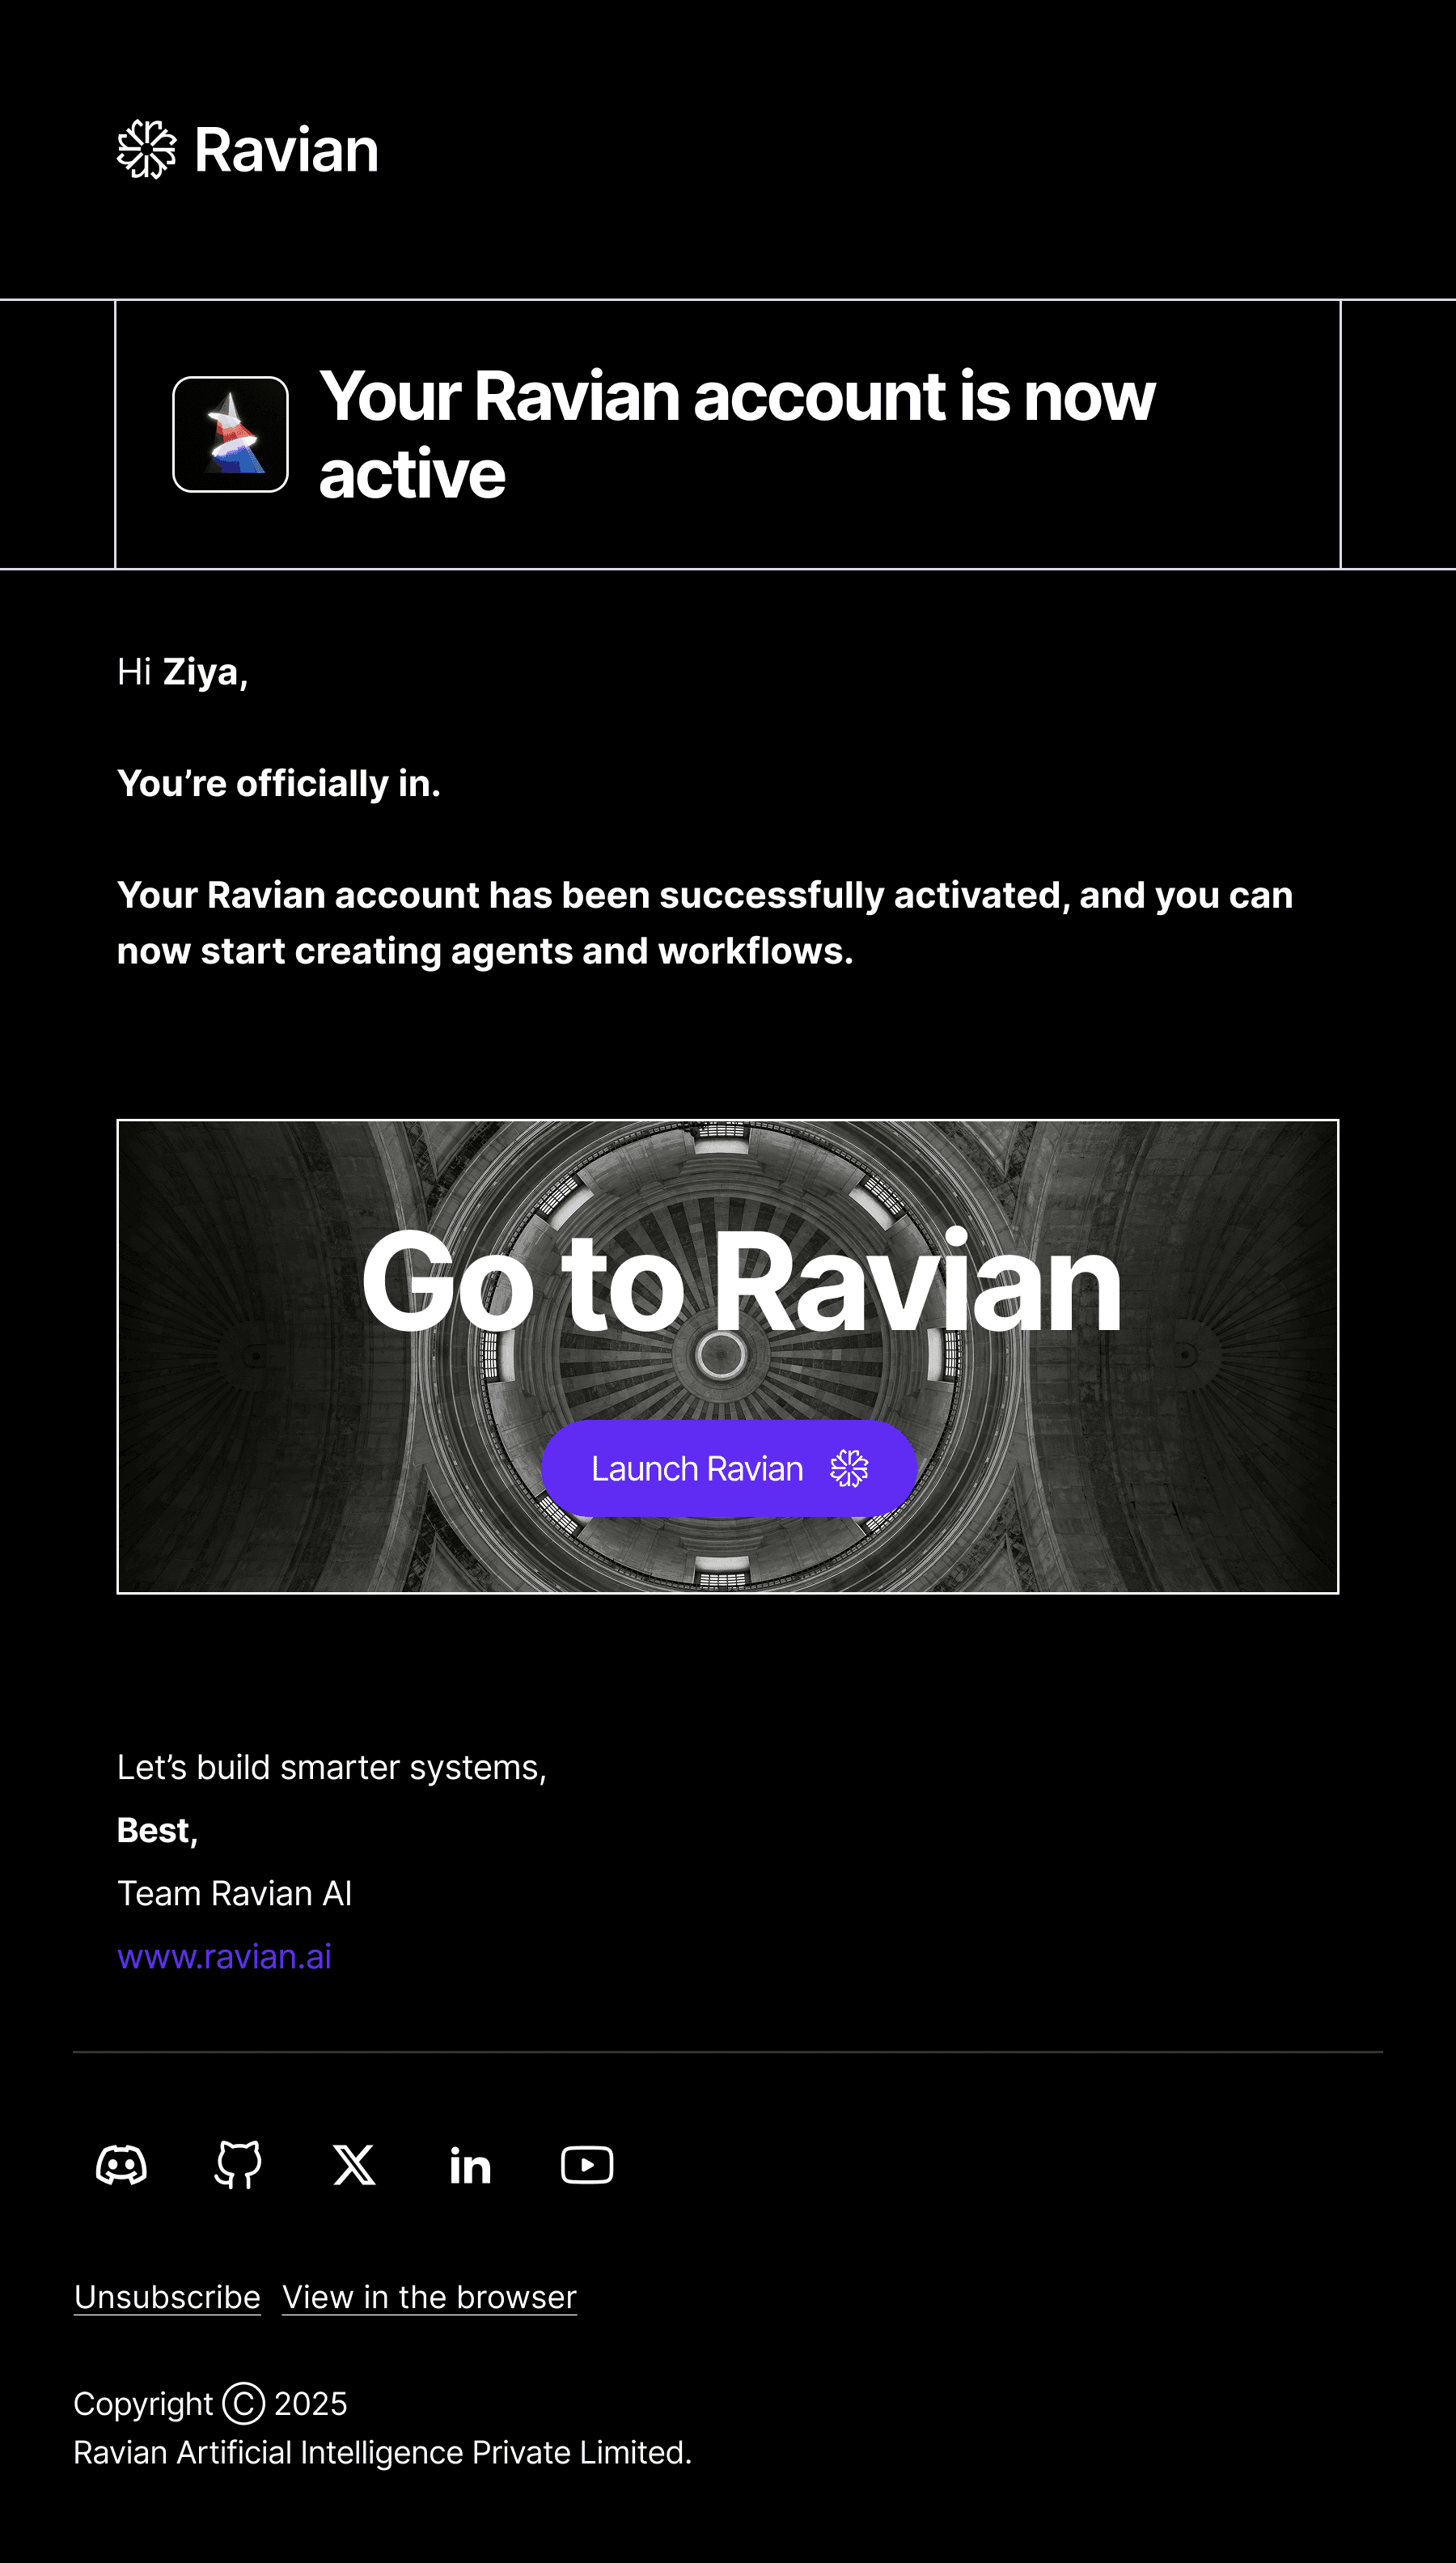Click the "Hi Ziya," greeting text
Screen dimensions: 1456x2563
pyautogui.click(x=182, y=672)
